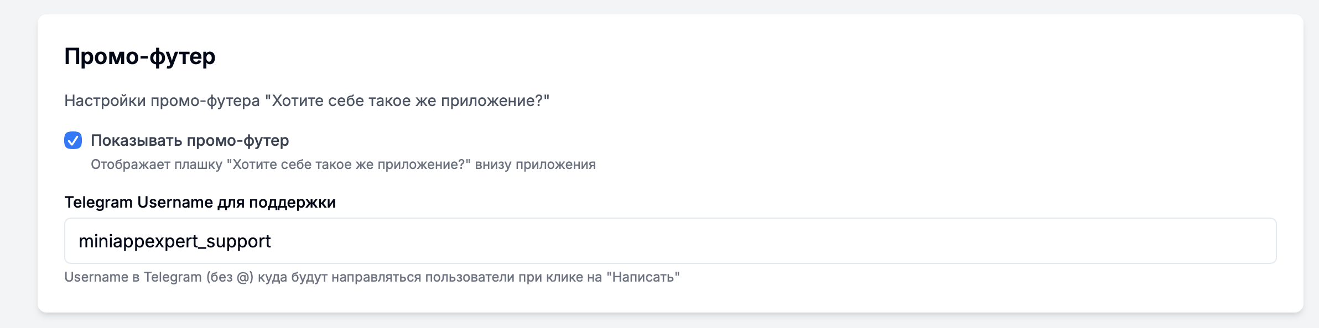Screen dimensions: 1319x328
Task: Click the word "Telegram" in the field label
Action: click(x=98, y=202)
